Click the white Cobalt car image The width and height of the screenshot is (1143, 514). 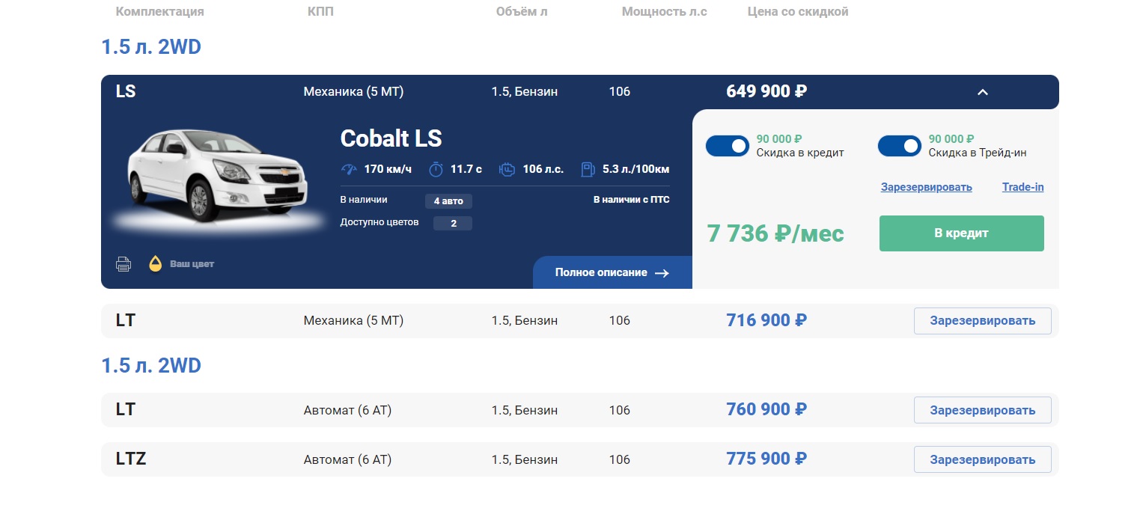click(217, 176)
